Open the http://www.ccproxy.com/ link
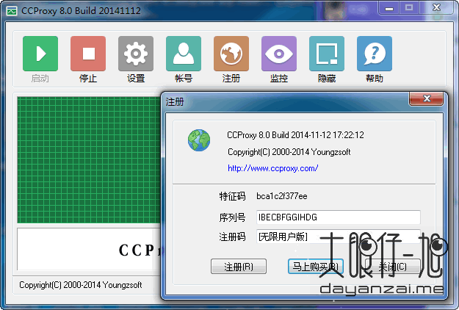The image size is (459, 310). click(272, 168)
